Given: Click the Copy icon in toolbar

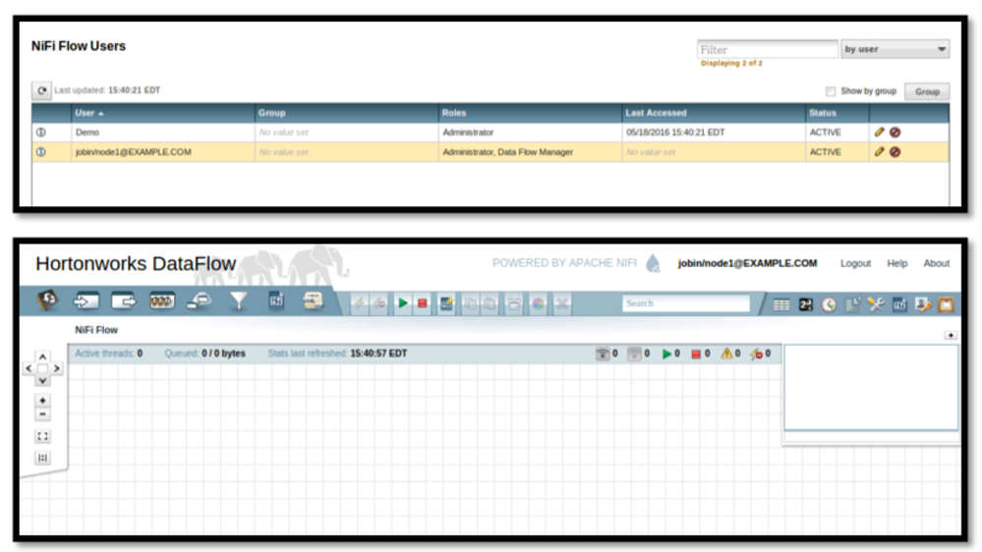Looking at the screenshot, I should [470, 304].
